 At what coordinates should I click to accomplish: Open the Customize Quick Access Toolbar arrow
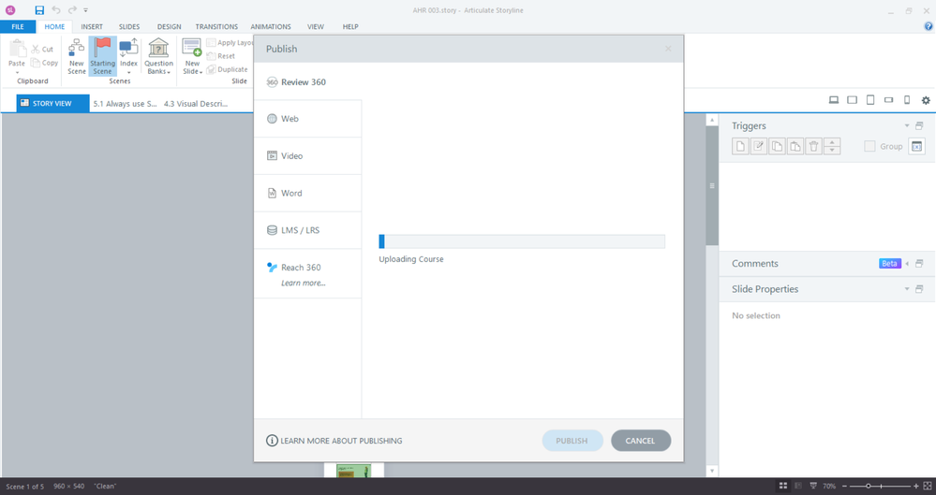coord(86,10)
